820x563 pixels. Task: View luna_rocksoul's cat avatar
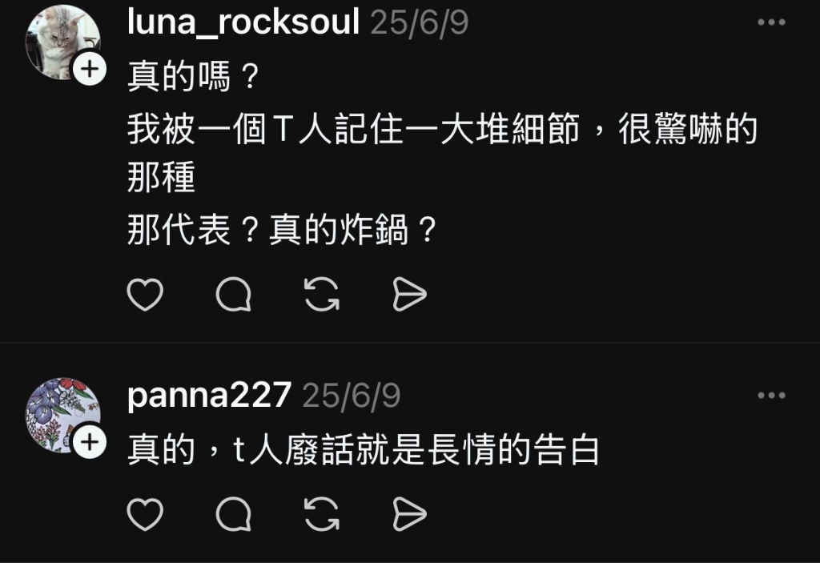62,42
